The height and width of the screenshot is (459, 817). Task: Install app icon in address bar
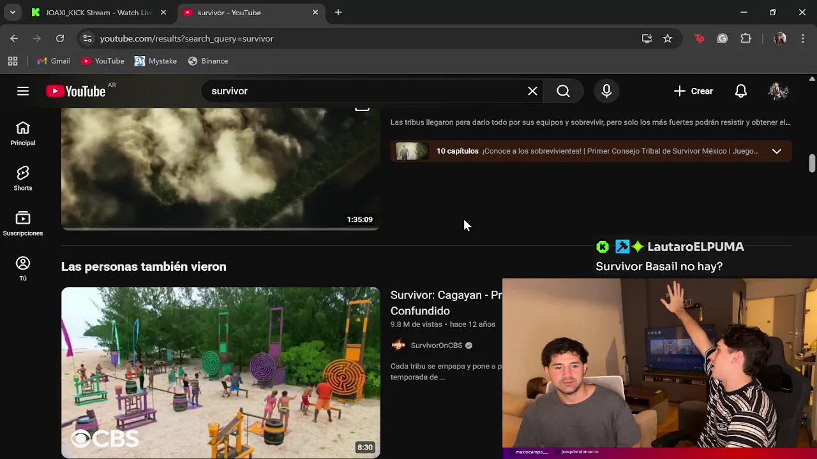click(x=647, y=39)
